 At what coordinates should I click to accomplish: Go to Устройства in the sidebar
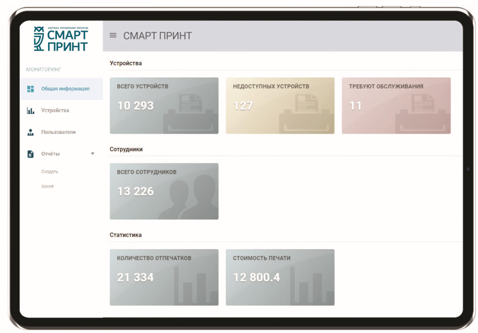(x=55, y=111)
